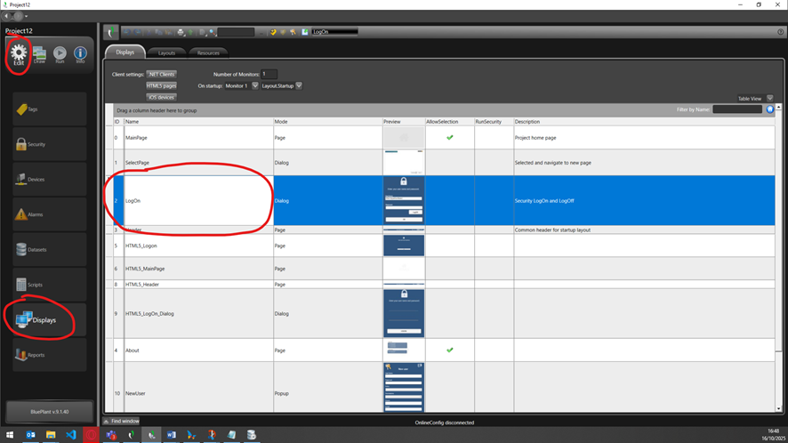Open the Edit gear icon

pos(19,54)
